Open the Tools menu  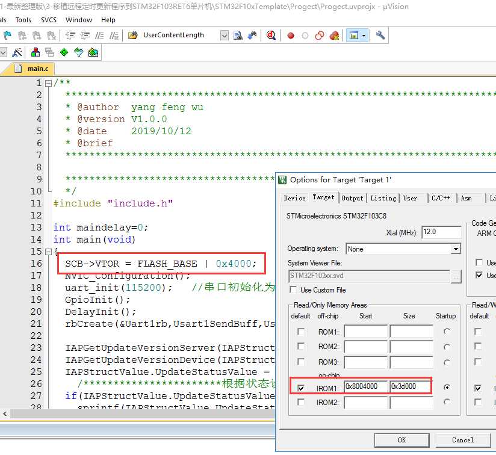pyautogui.click(x=23, y=20)
